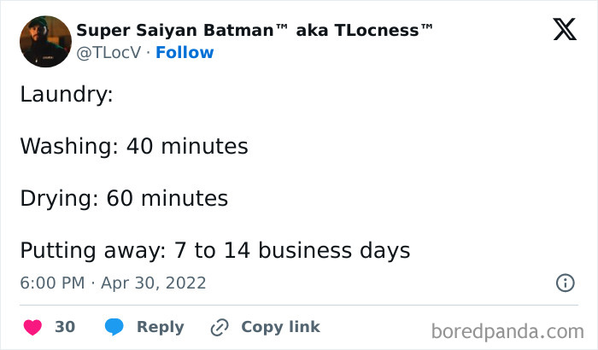Screen dimensions: 598x350
Task: Click the chain link copy icon
Action: tap(220, 327)
